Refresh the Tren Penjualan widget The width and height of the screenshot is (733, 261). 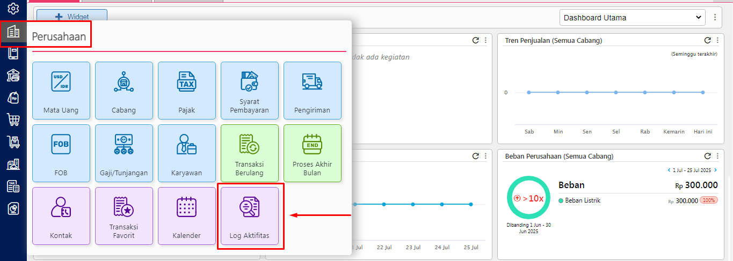pyautogui.click(x=707, y=40)
